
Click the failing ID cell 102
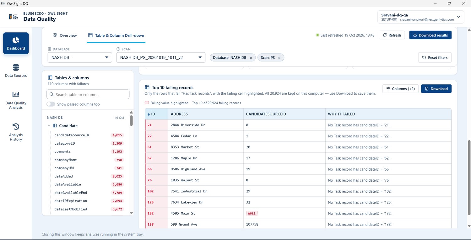[157, 191]
